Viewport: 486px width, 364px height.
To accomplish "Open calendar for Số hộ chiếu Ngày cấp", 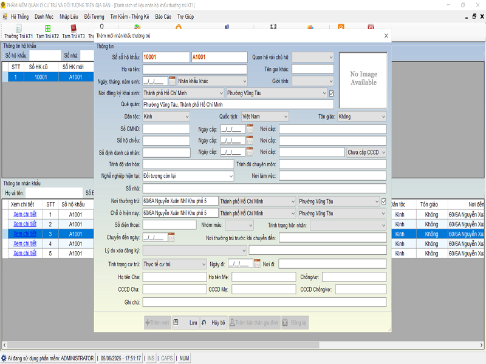I will (x=250, y=141).
